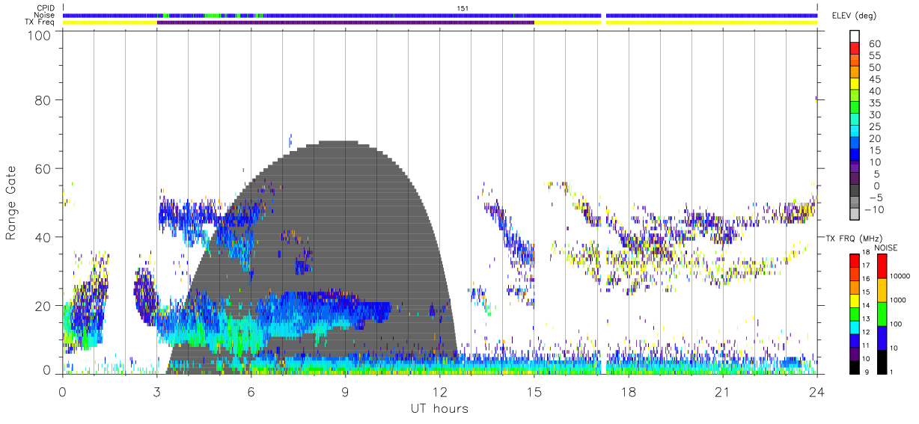Pick the blue 10–100 NOISE colorbar segment
Screen dimensions: 919x424
coord(882,338)
